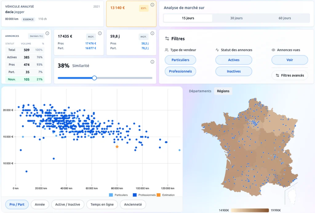The width and height of the screenshot is (315, 213).
Task: Click info icon on estimated price card
Action: (152, 5)
